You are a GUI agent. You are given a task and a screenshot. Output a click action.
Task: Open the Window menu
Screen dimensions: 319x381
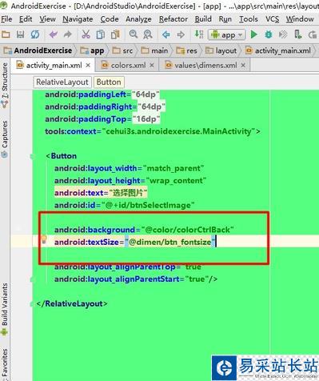tap(300, 19)
